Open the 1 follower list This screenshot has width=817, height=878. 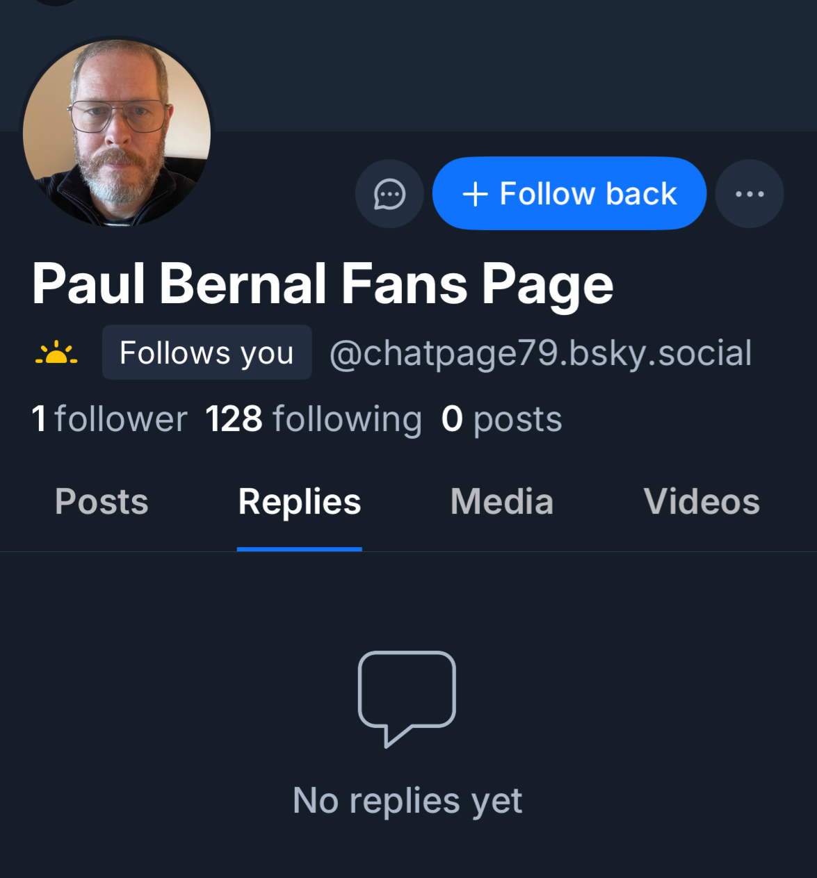tap(109, 419)
